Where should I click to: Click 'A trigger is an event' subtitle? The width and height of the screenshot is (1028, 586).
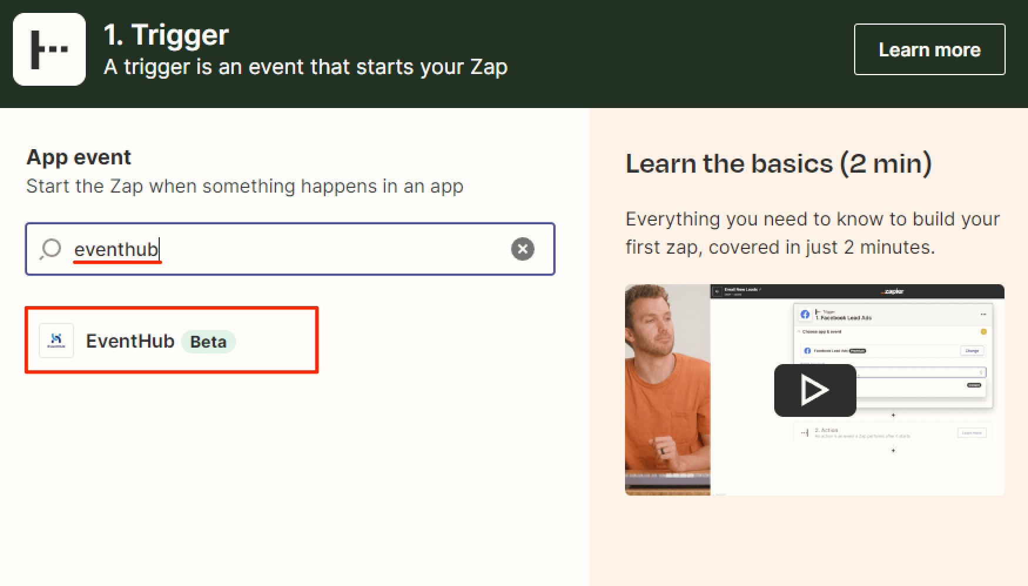click(305, 67)
